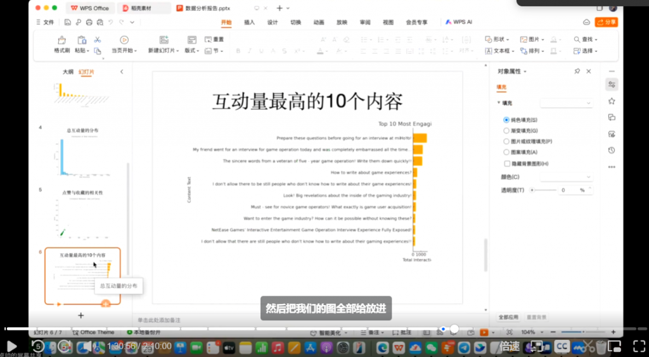Click the WPS AI button
Image resolution: width=649 pixels, height=357 pixels.
pos(458,22)
